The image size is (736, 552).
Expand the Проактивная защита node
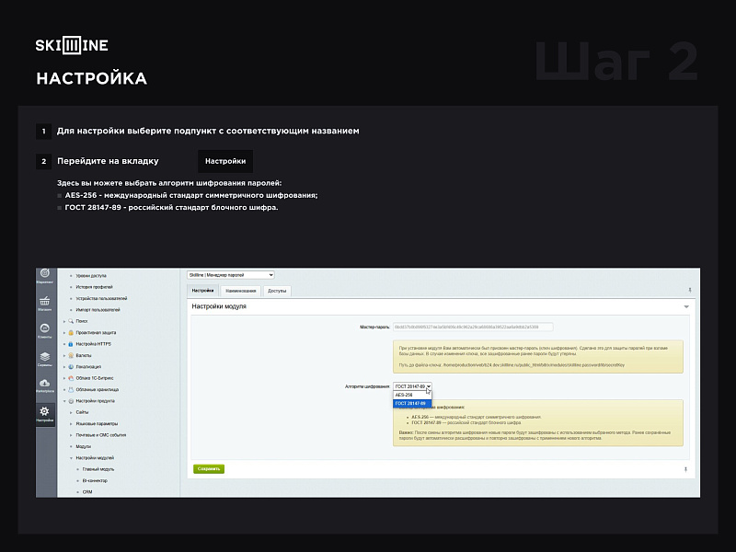(x=64, y=333)
